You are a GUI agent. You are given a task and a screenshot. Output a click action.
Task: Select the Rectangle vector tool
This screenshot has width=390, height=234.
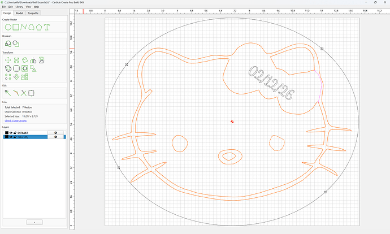click(x=16, y=27)
